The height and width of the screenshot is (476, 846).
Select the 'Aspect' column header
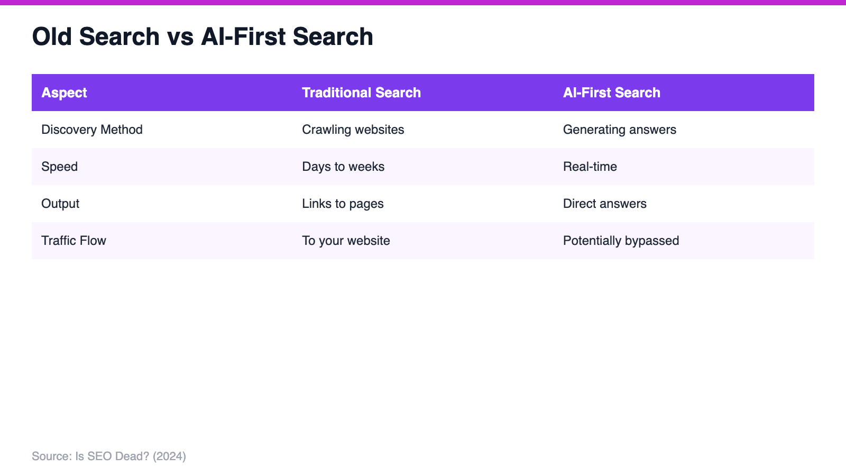[x=162, y=93]
